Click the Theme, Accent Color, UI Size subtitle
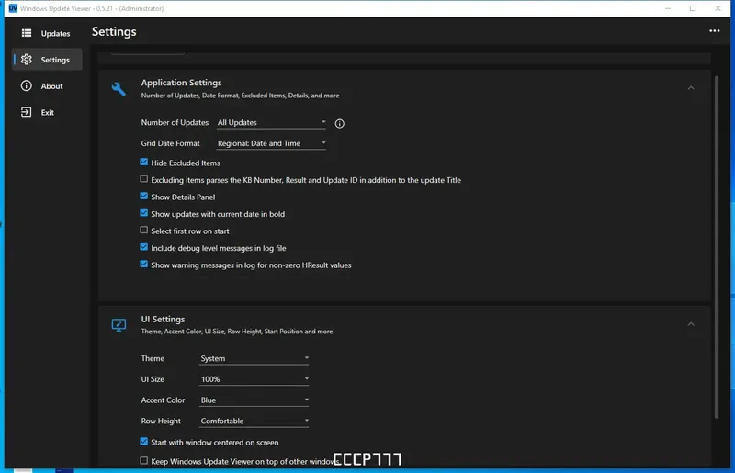 click(x=237, y=332)
